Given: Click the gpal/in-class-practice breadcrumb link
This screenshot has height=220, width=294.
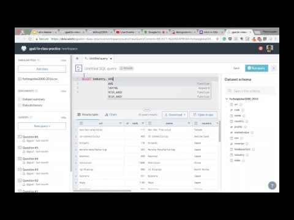Looking at the screenshot, I should click(x=45, y=49).
